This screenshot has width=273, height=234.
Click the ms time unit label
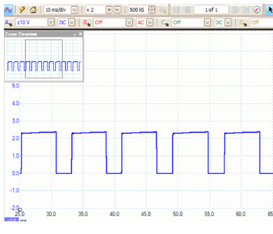click(23, 220)
